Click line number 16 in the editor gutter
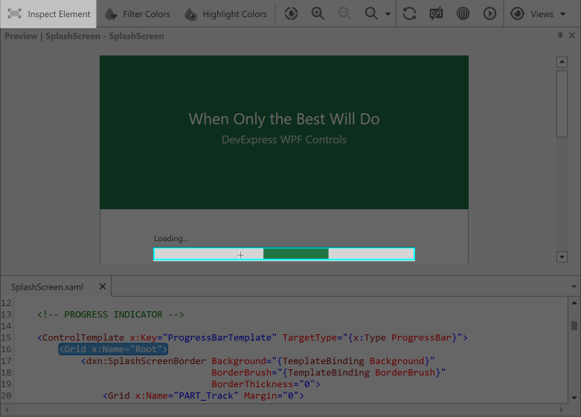The image size is (581, 417). coord(6,349)
